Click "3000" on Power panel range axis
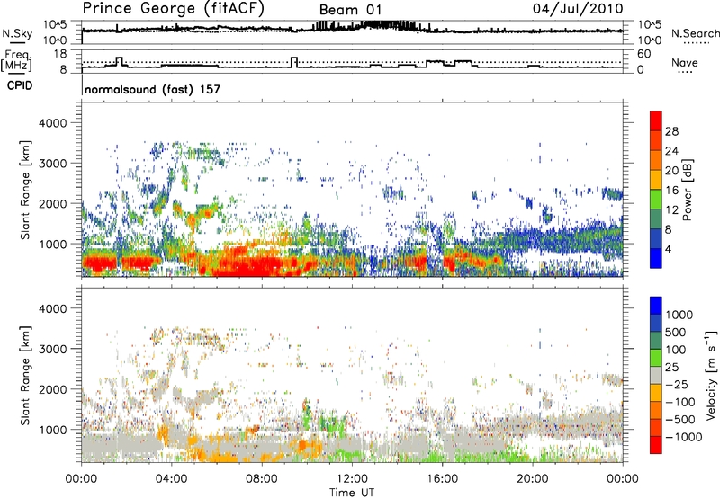Screen dimensions: 720x498 pos(52,164)
